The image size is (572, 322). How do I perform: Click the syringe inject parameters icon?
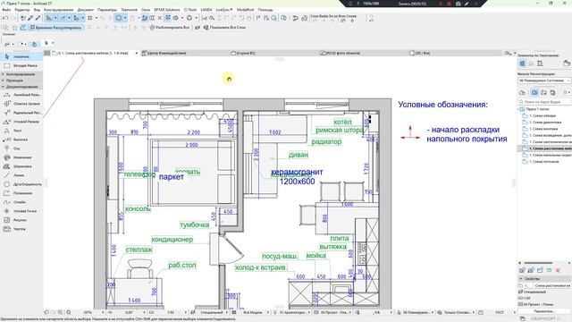pyautogui.click(x=38, y=18)
